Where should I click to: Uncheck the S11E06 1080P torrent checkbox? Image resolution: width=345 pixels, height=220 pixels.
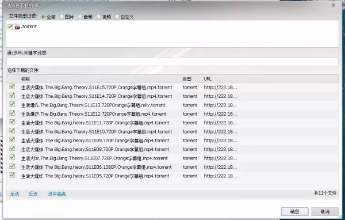click(x=12, y=166)
